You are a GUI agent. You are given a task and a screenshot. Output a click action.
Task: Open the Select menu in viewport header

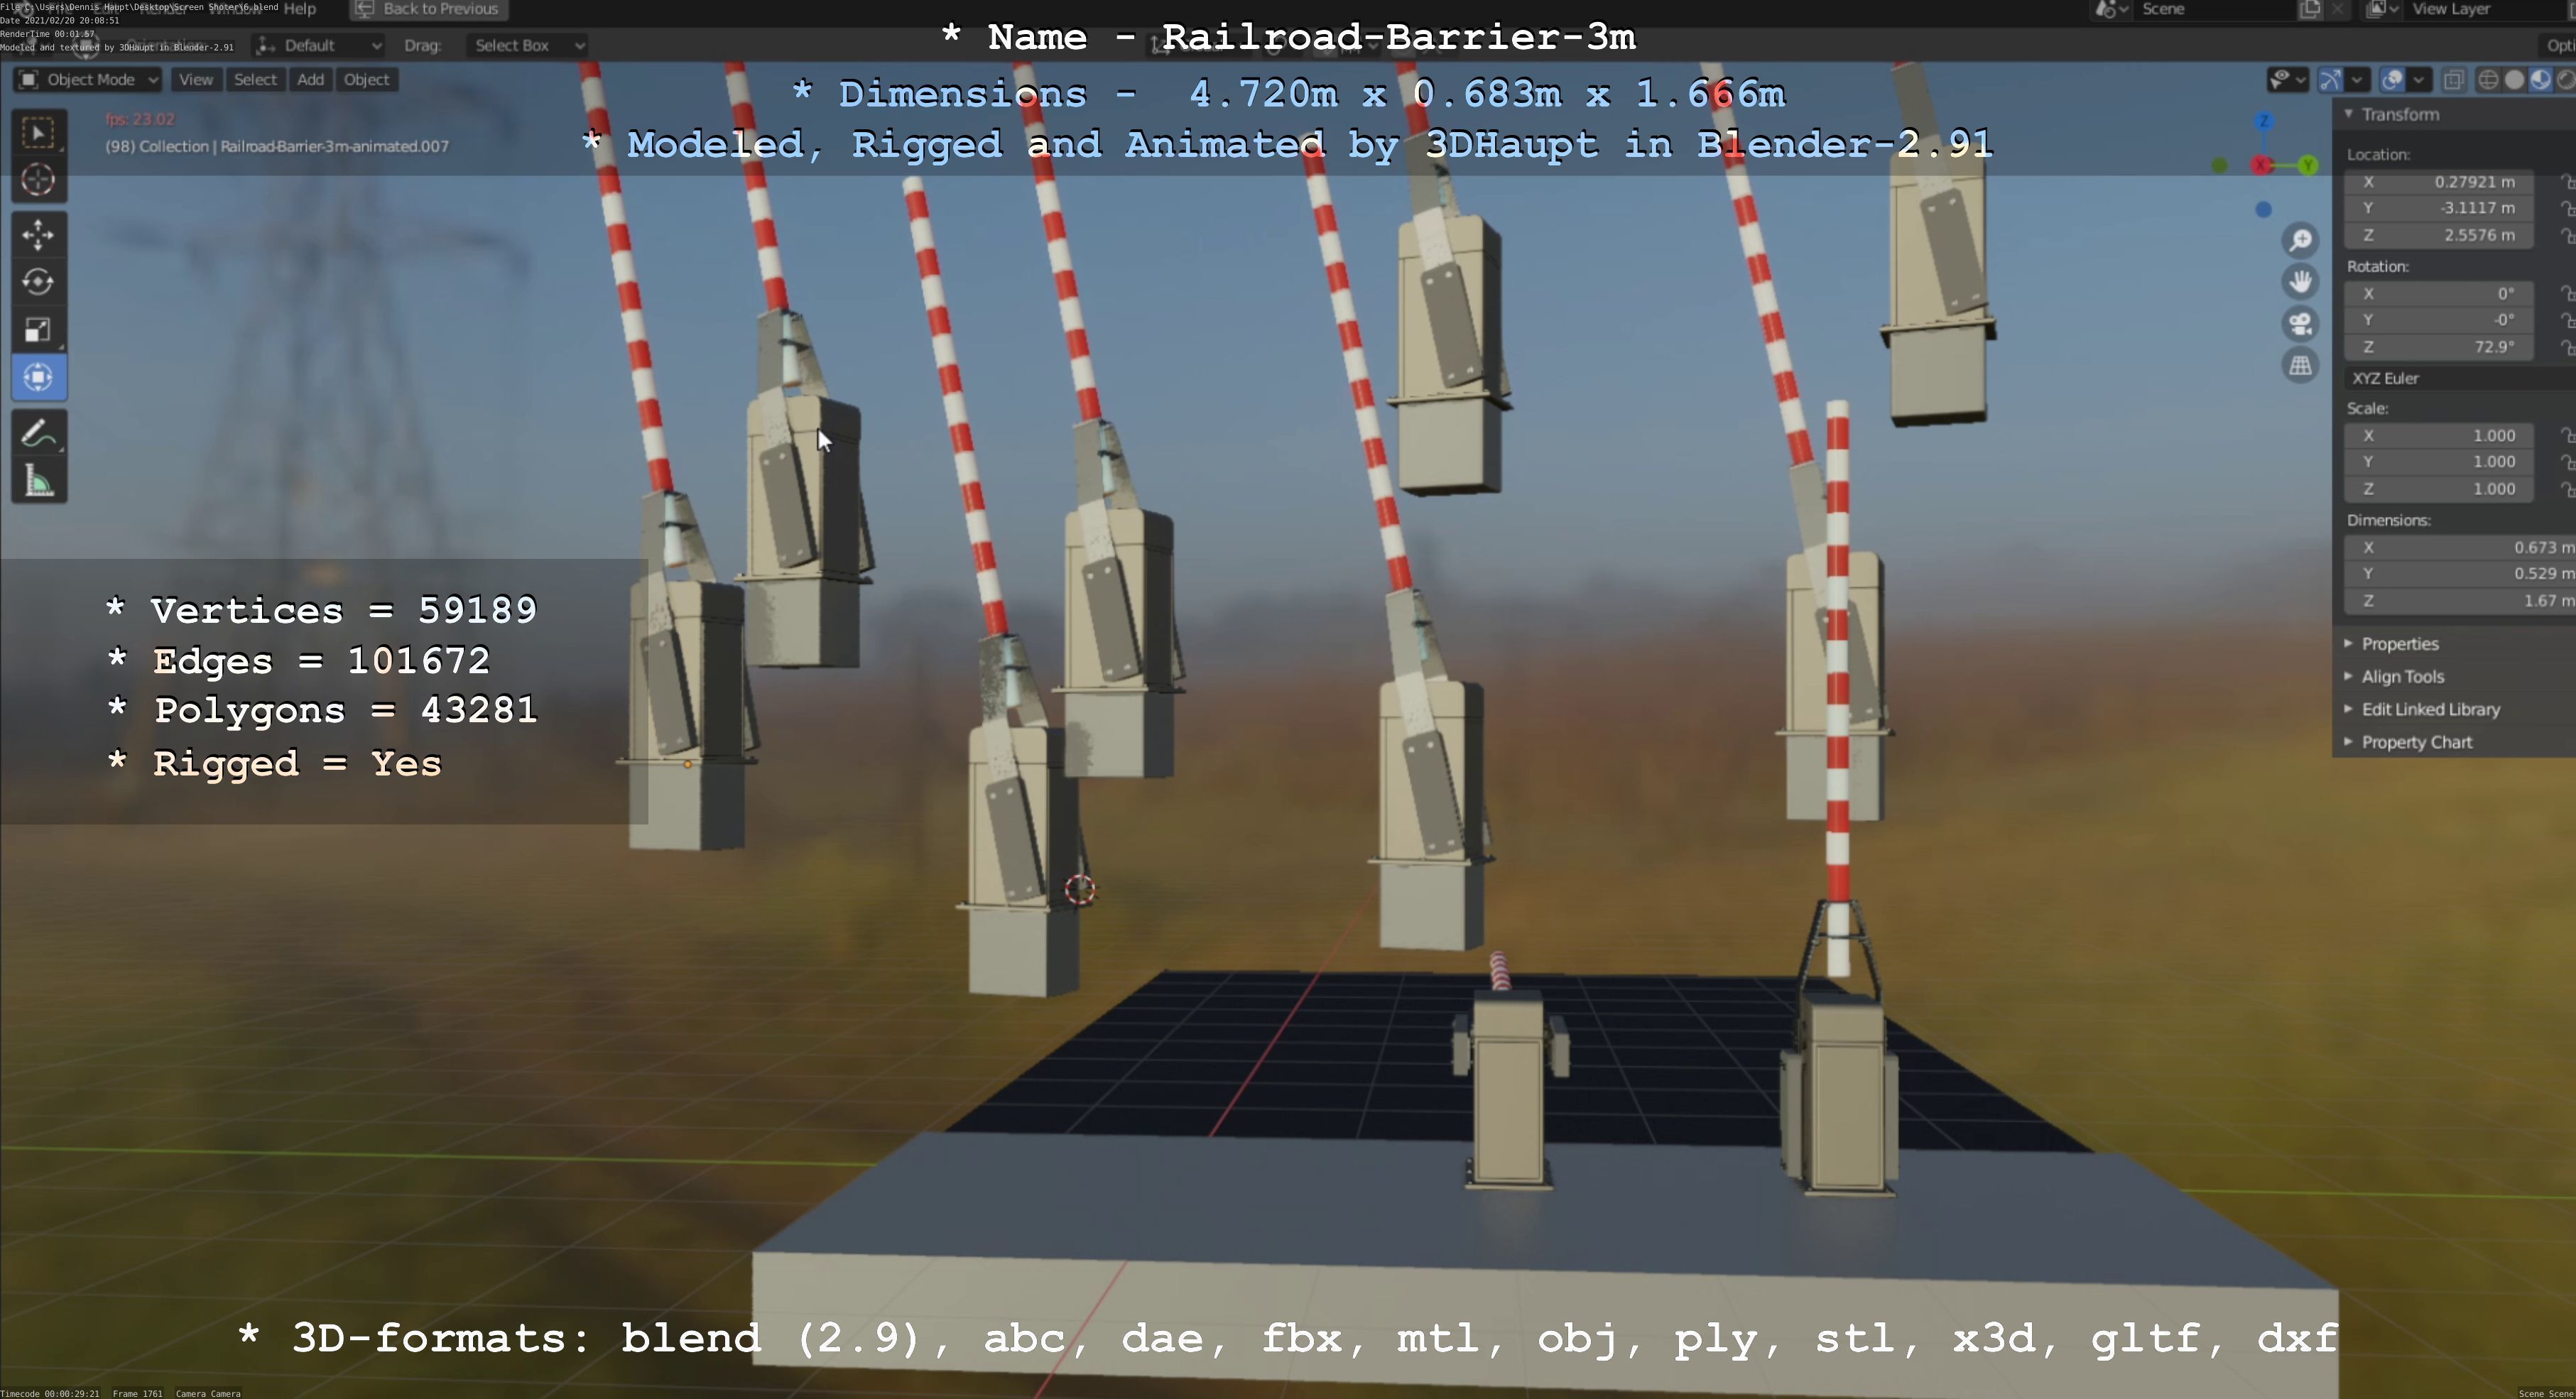tap(255, 80)
